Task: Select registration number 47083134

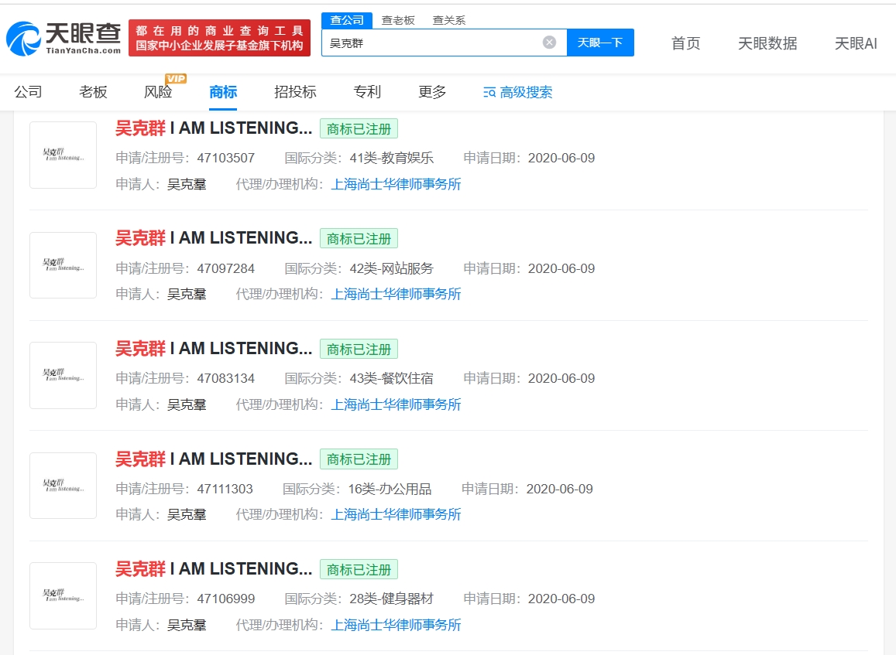Action: pos(225,378)
